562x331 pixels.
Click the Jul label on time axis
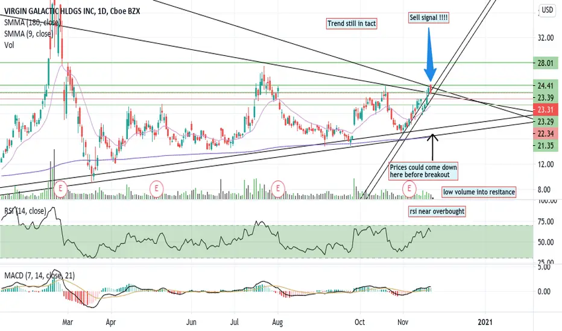point(234,322)
